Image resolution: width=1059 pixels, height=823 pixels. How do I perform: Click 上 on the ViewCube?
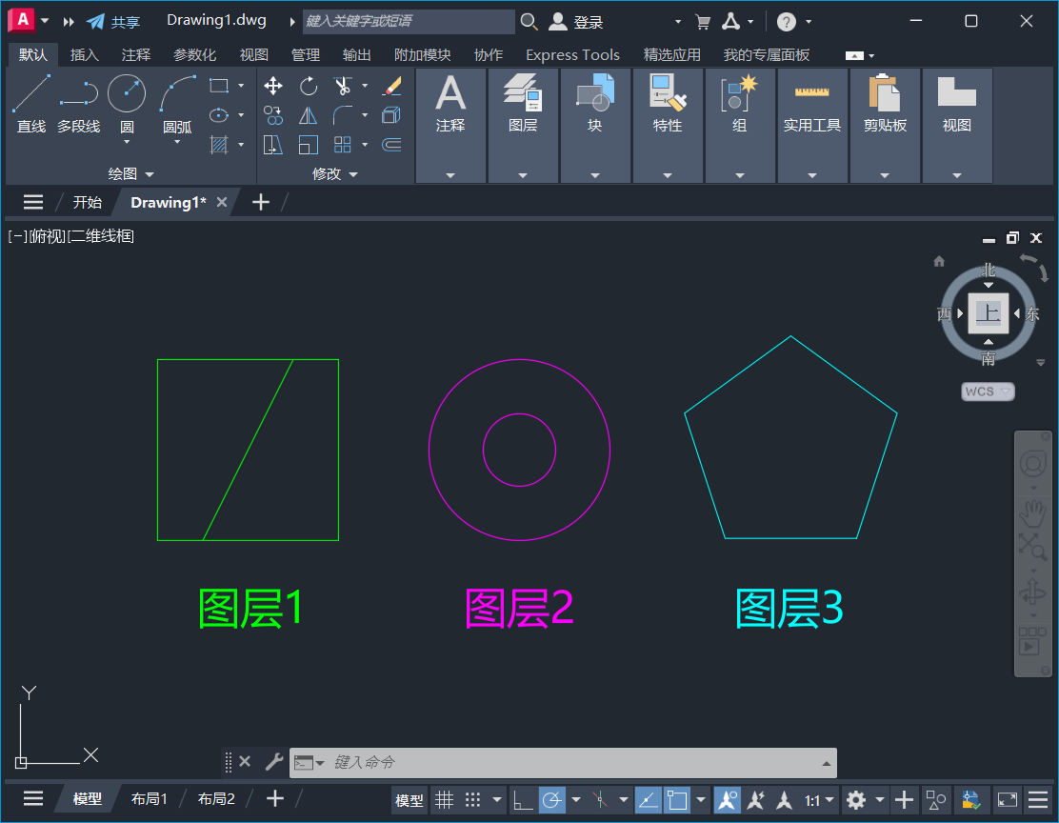click(988, 312)
